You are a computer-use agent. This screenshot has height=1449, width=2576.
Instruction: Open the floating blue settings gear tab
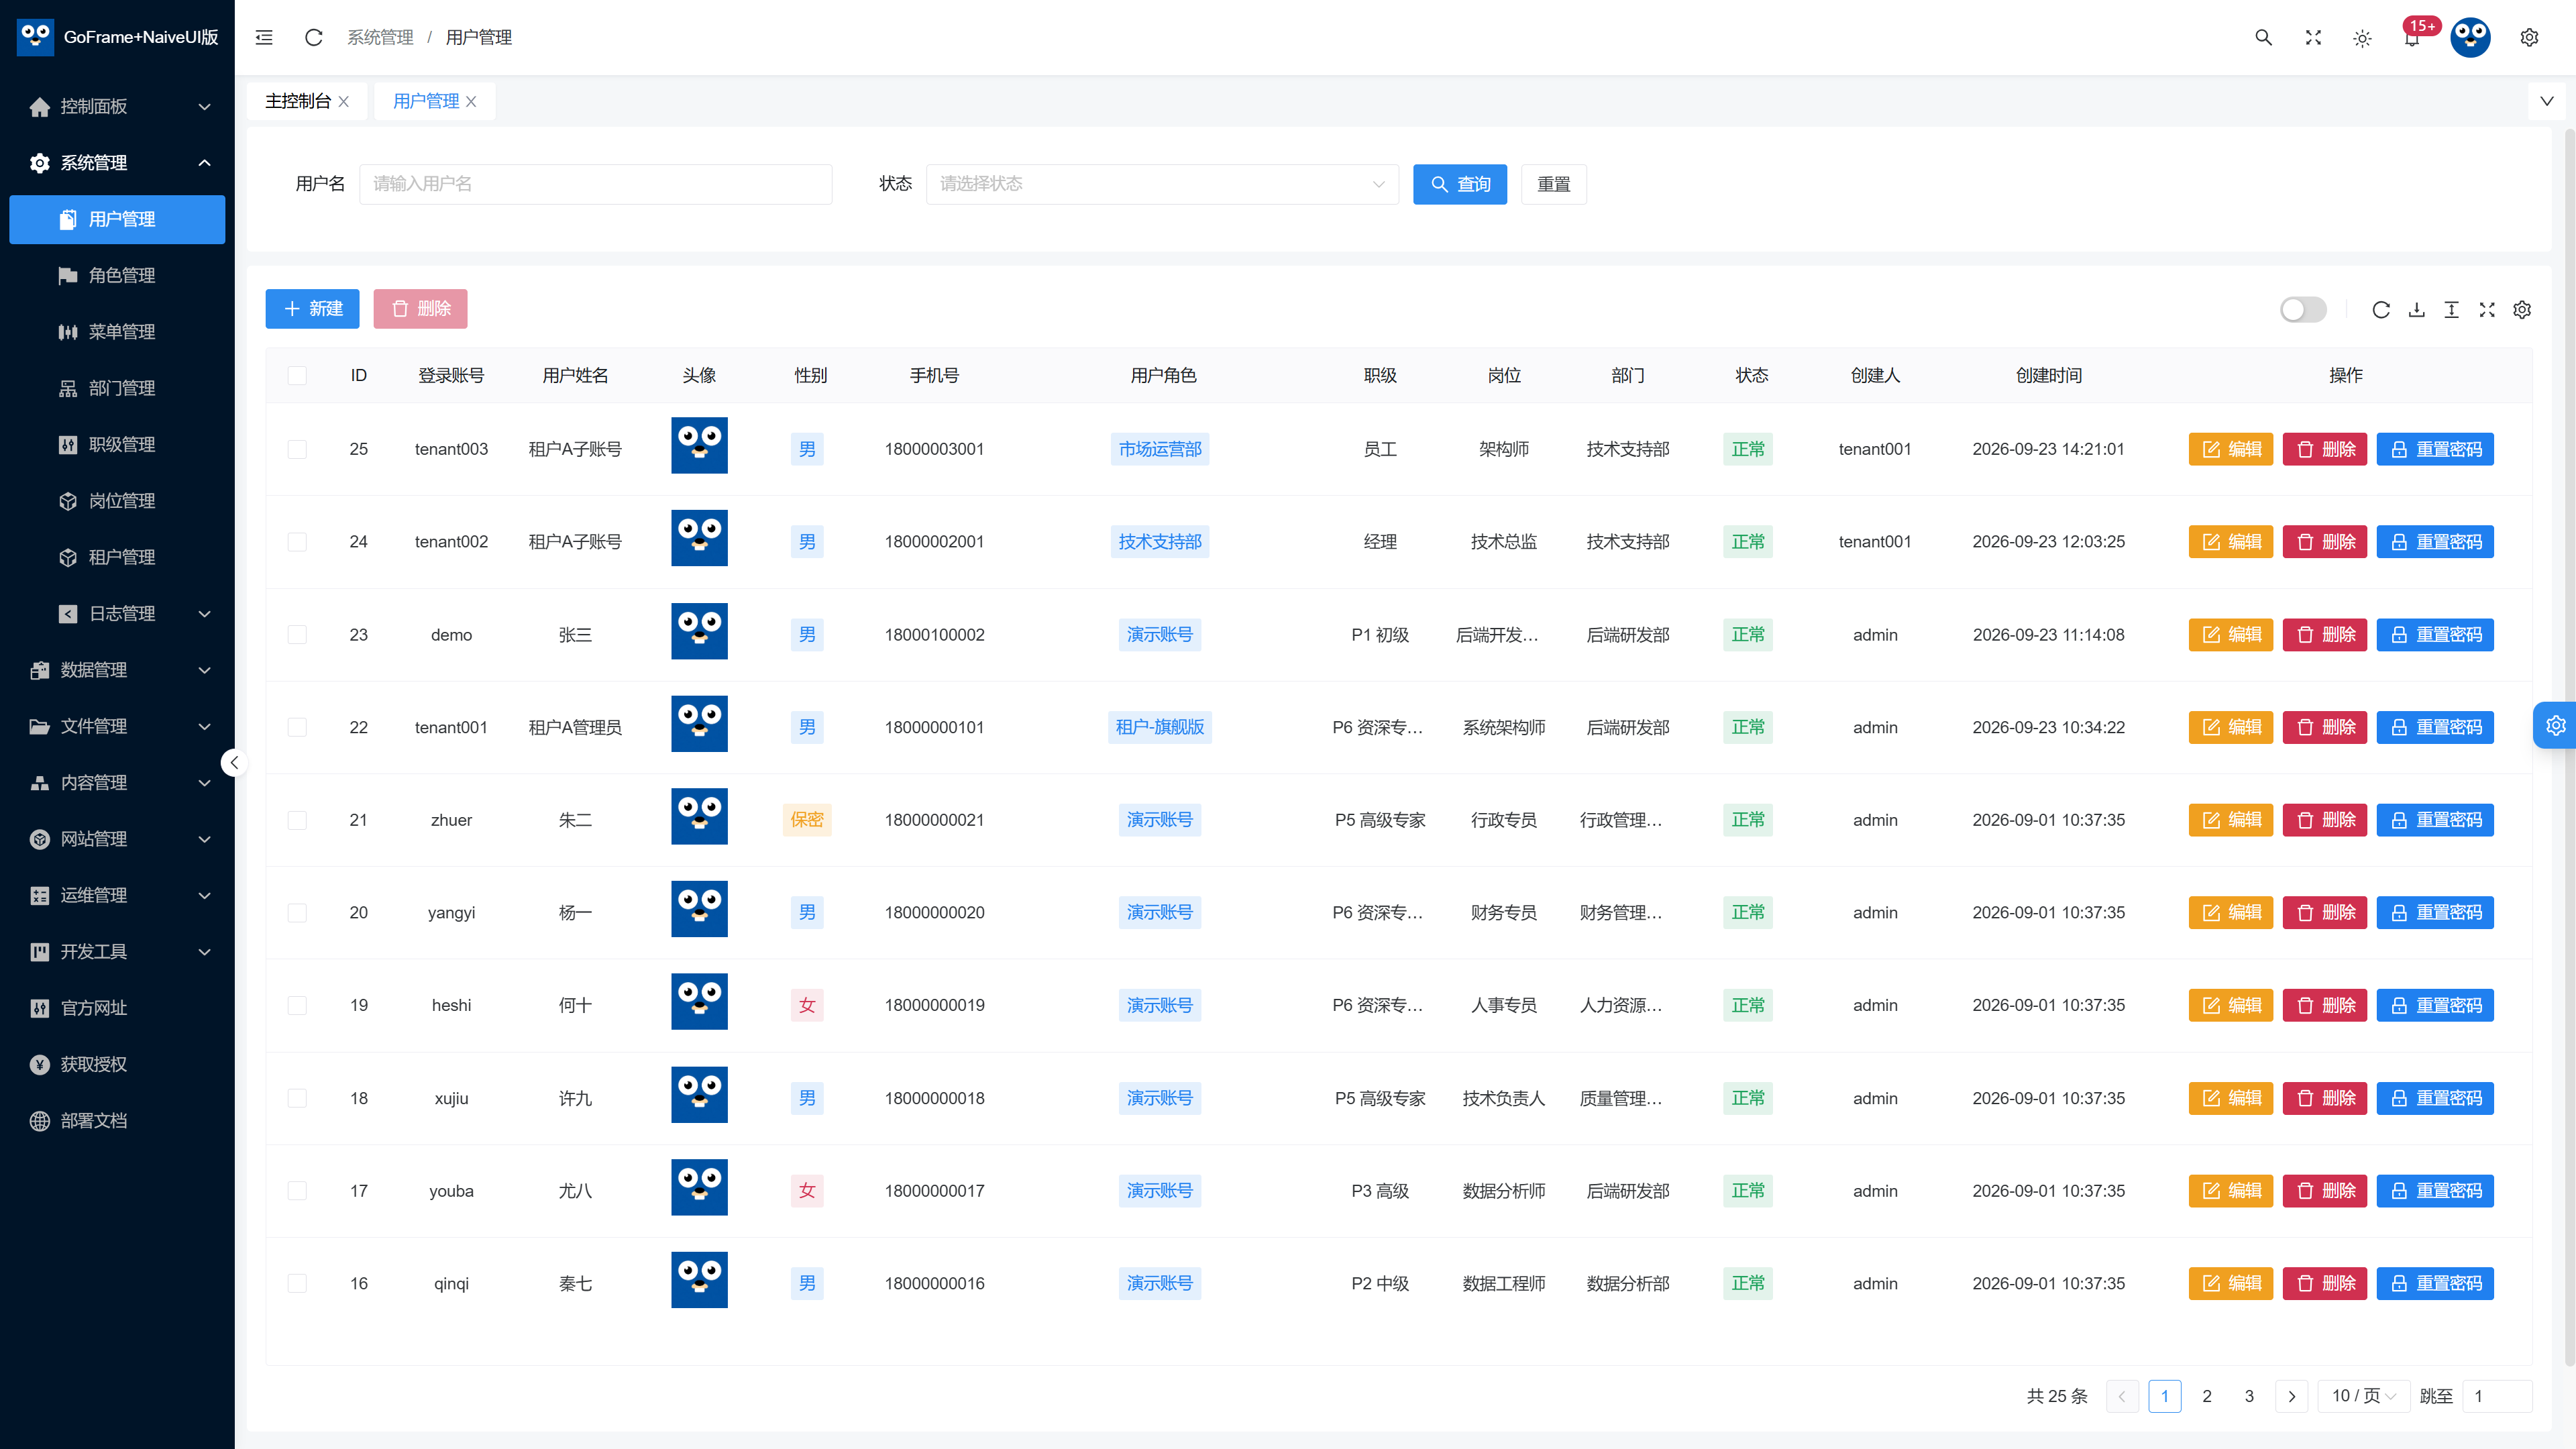2555,725
